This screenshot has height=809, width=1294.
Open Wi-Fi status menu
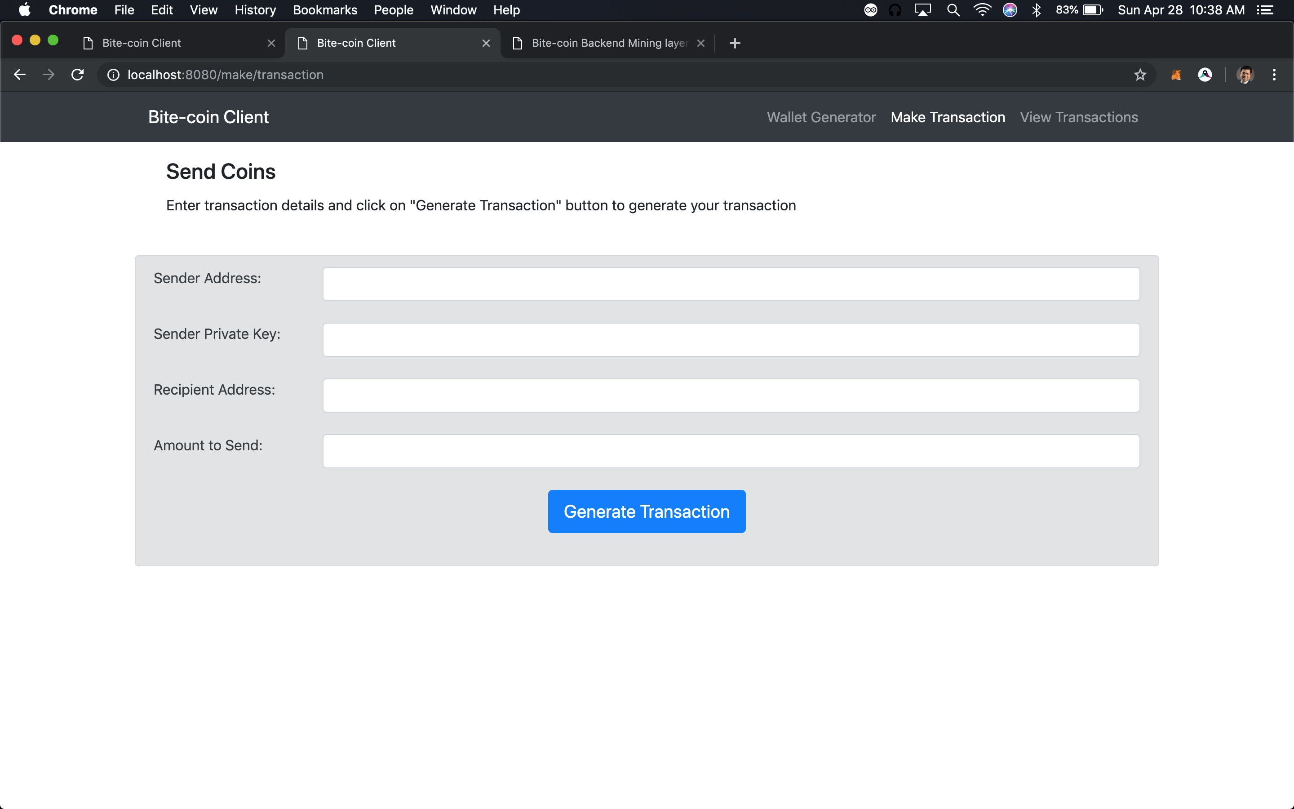click(x=982, y=10)
